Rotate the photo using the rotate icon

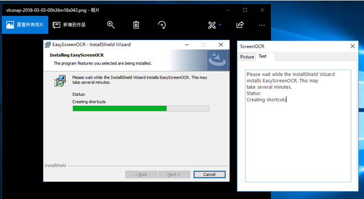point(162,24)
